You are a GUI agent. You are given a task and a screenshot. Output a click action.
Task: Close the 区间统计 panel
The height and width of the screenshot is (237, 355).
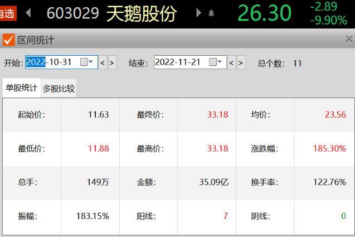(x=349, y=39)
